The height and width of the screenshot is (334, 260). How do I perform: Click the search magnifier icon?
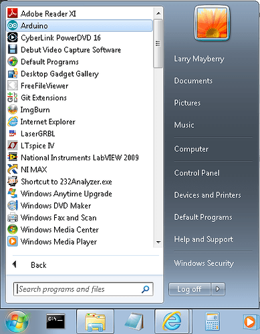145,289
